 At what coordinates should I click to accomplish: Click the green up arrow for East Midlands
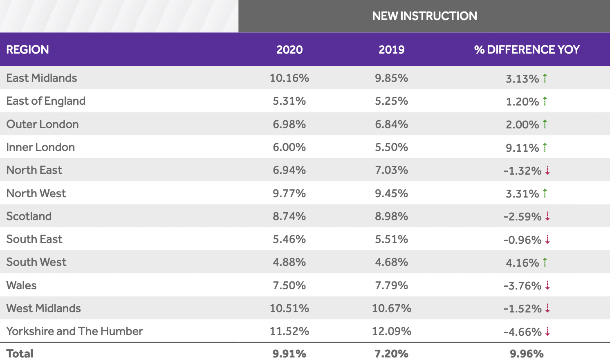point(545,78)
